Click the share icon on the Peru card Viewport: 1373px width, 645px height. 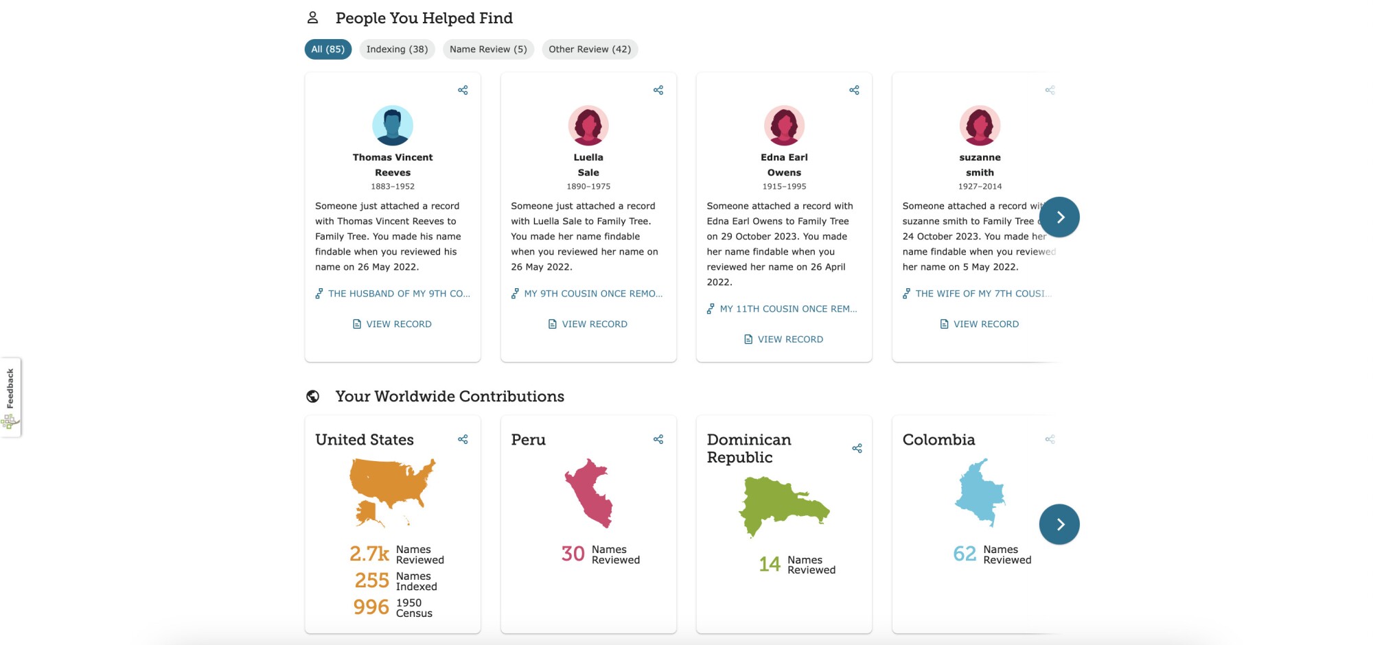click(x=658, y=438)
